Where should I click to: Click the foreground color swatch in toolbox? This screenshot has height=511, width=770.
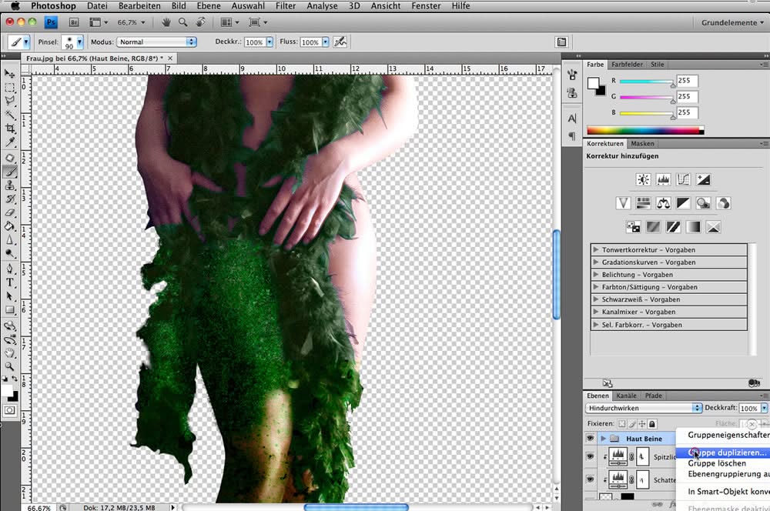[x=7, y=391]
